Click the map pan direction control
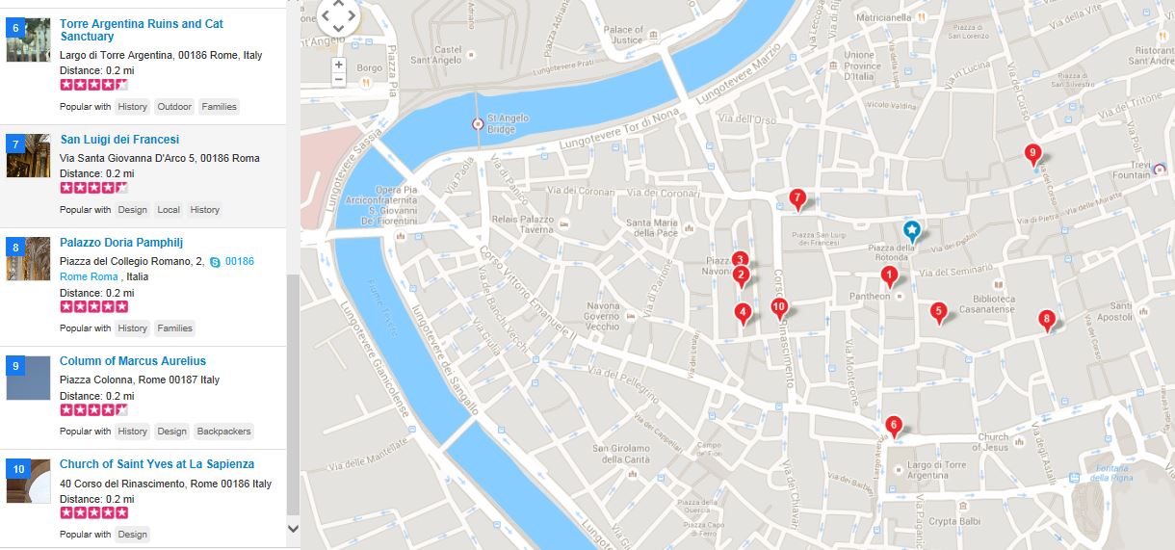This screenshot has width=1175, height=550. click(338, 16)
